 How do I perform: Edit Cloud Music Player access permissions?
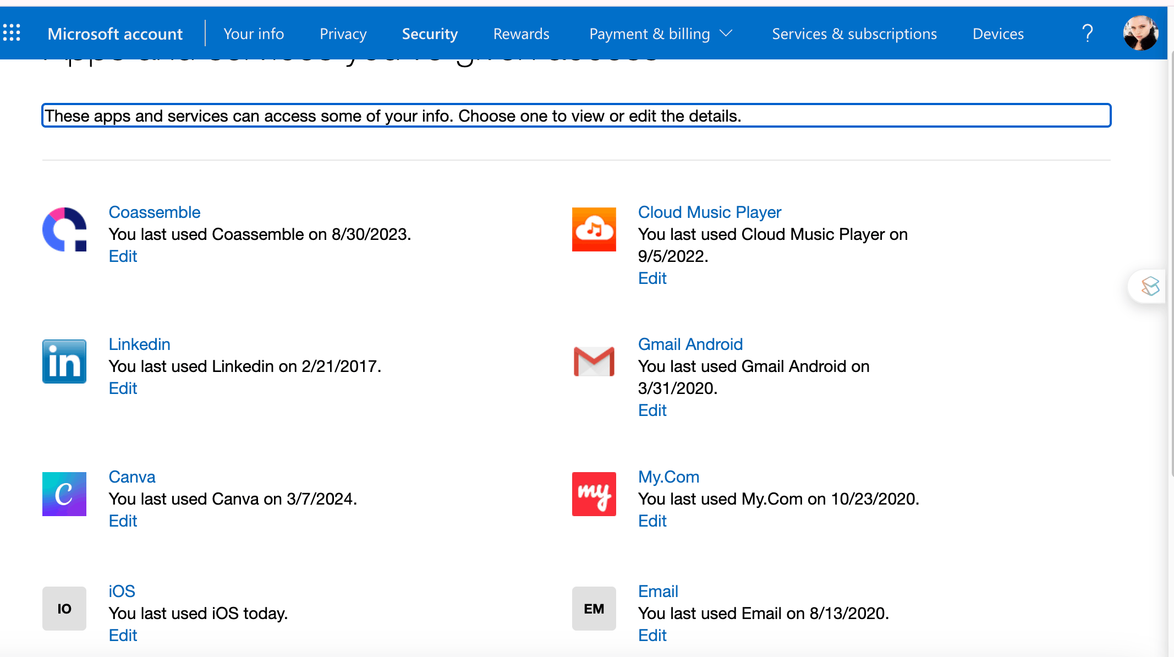click(x=652, y=278)
